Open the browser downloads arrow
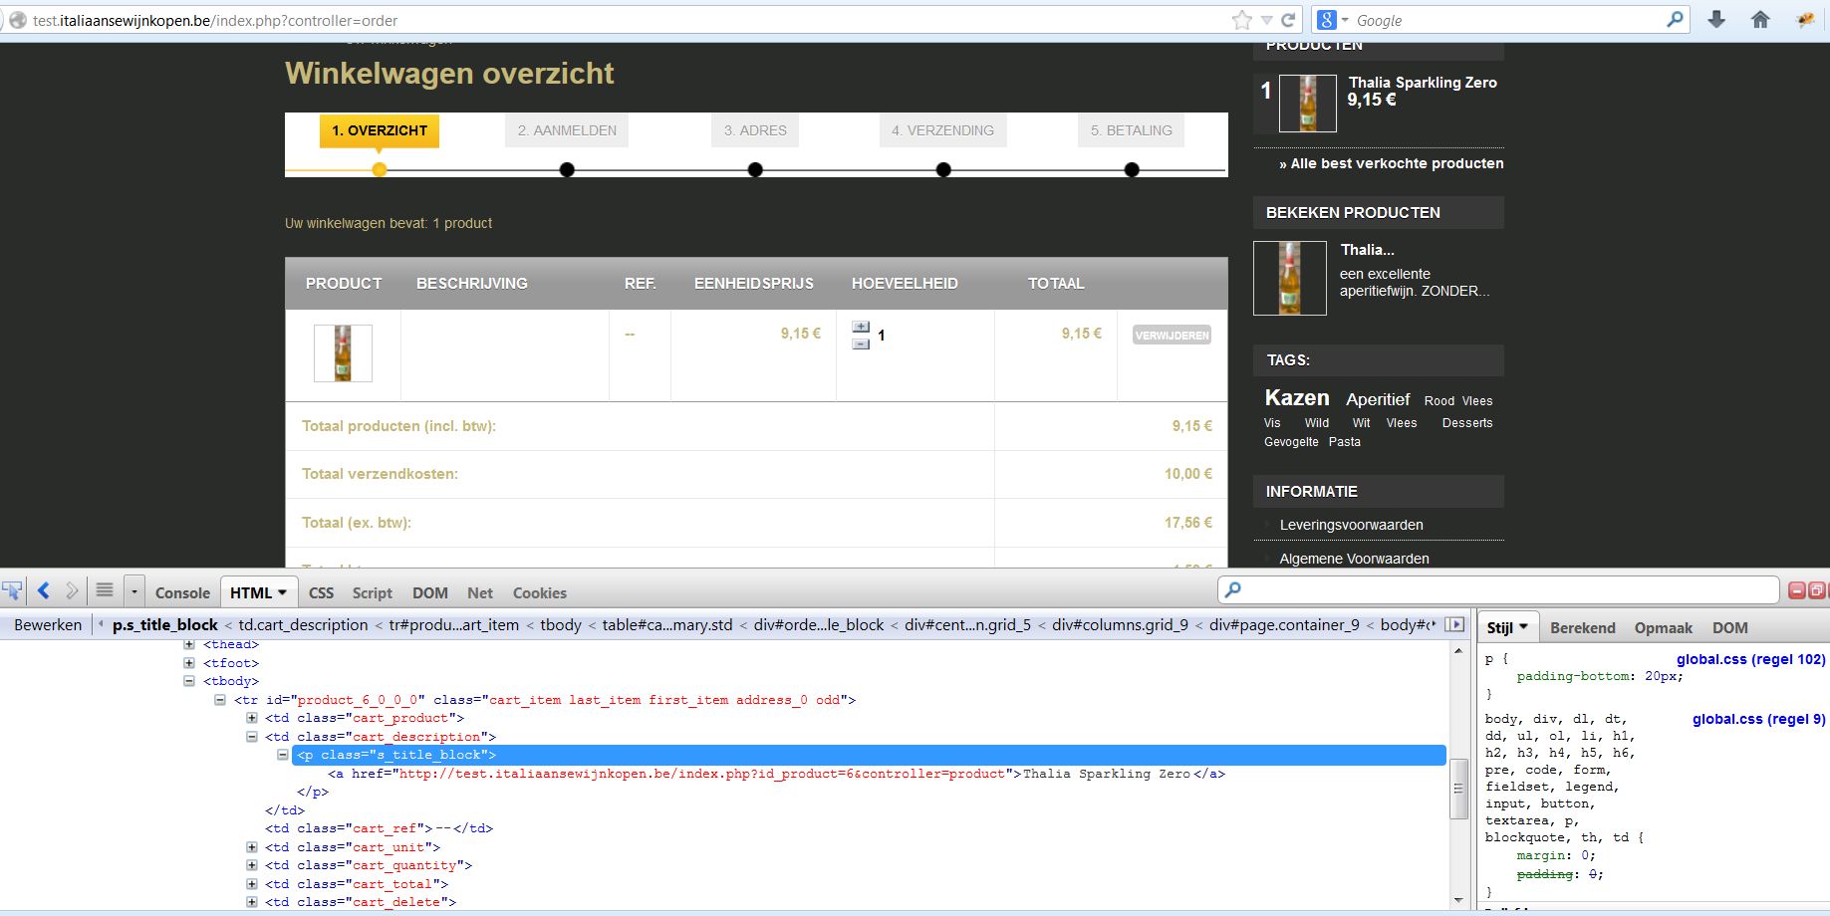 (1716, 20)
